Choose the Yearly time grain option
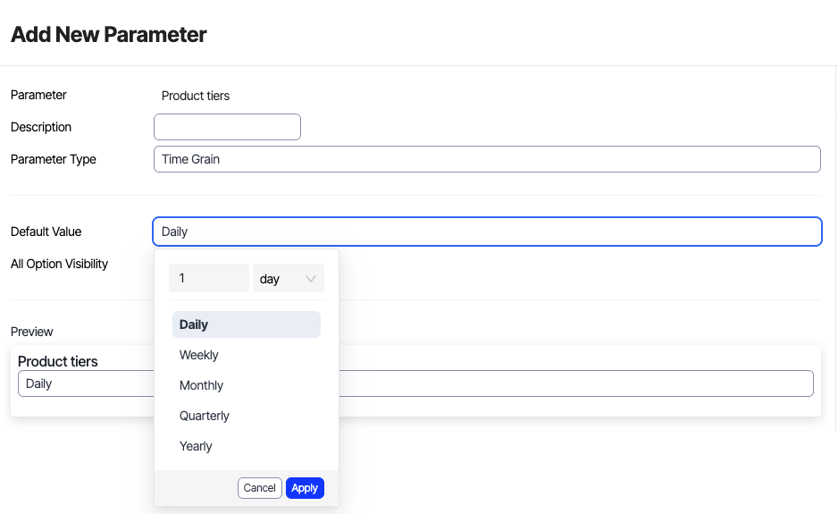The image size is (838, 514). point(197,446)
